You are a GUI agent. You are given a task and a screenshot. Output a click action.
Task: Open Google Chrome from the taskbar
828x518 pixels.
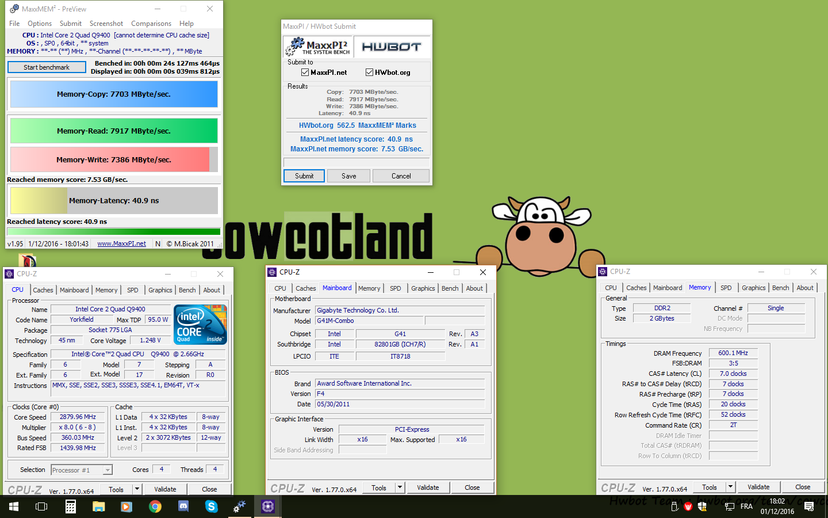coord(155,506)
